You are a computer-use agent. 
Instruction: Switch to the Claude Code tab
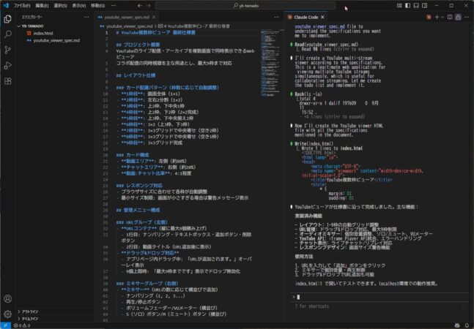(x=305, y=18)
